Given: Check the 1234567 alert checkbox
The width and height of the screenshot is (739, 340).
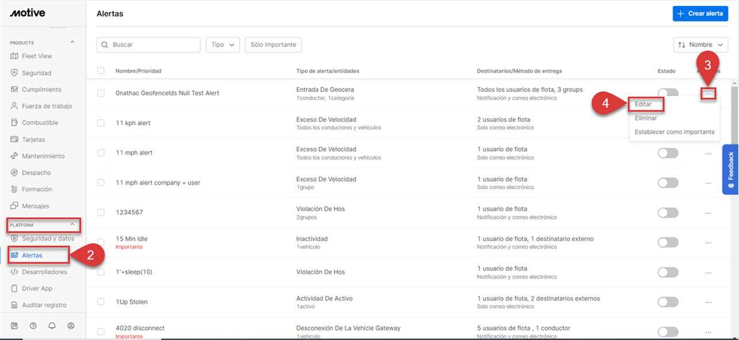Looking at the screenshot, I should 101,212.
